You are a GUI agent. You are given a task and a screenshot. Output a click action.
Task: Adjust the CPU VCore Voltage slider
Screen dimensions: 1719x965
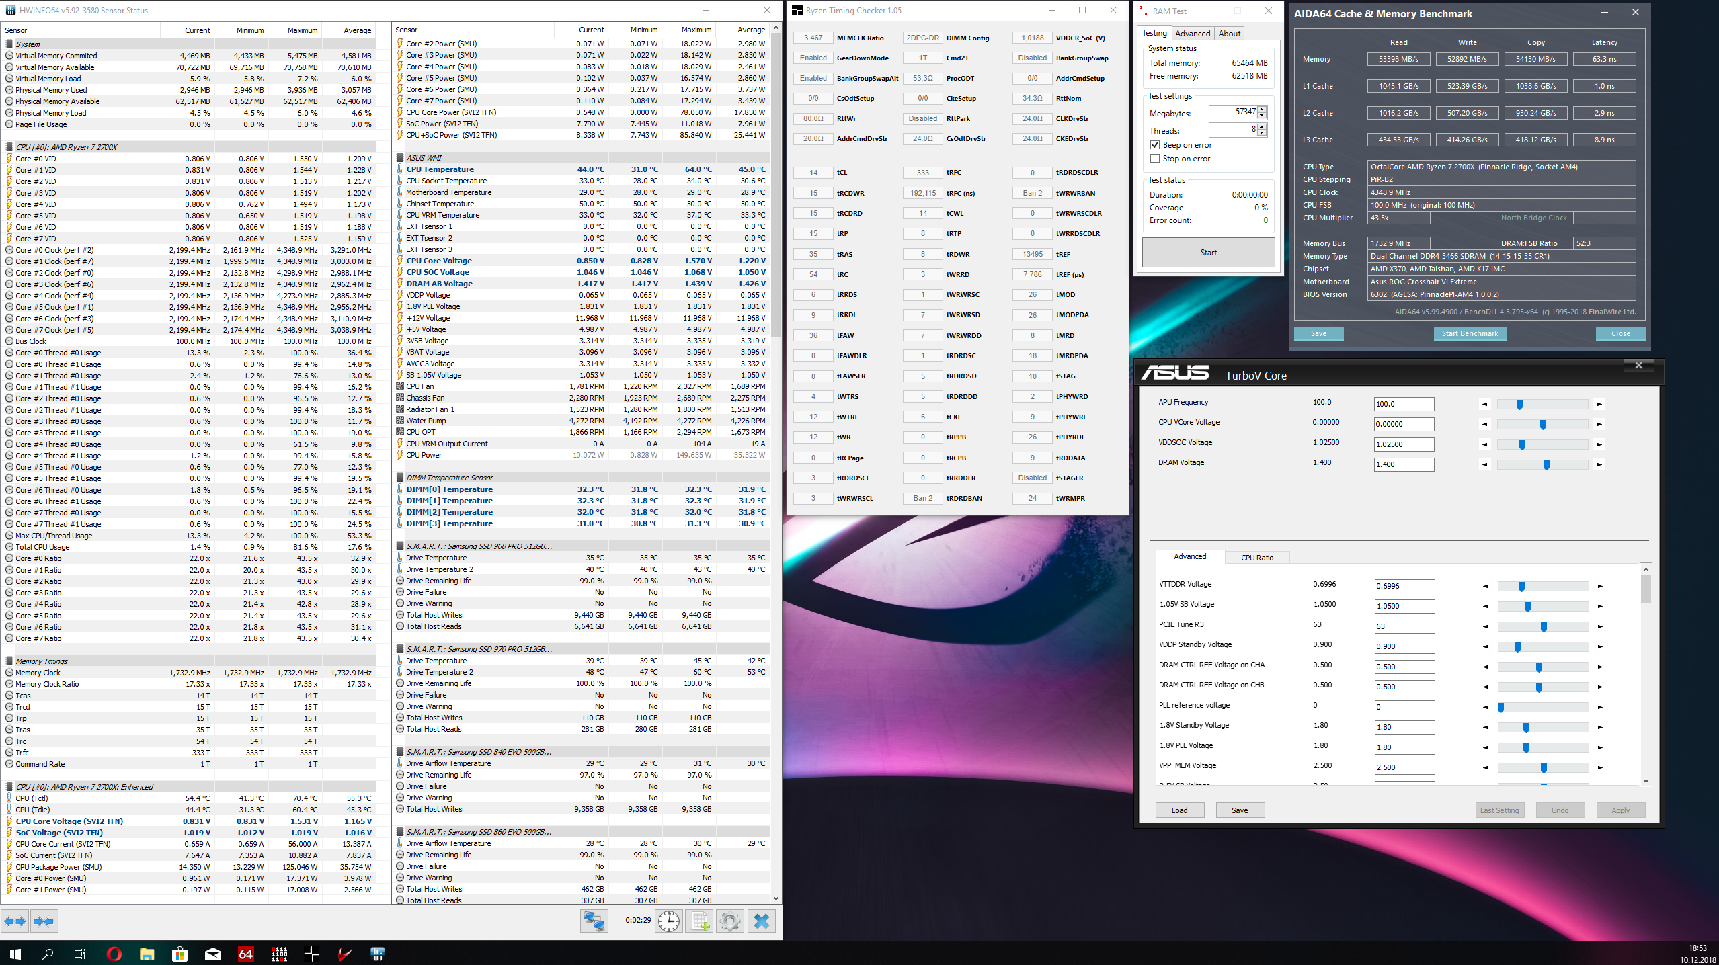click(x=1543, y=424)
